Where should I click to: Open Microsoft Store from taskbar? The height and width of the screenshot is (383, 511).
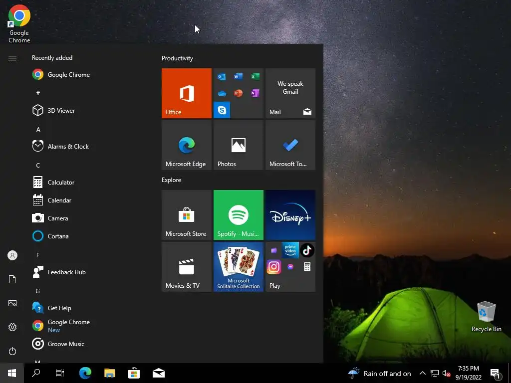(x=134, y=373)
